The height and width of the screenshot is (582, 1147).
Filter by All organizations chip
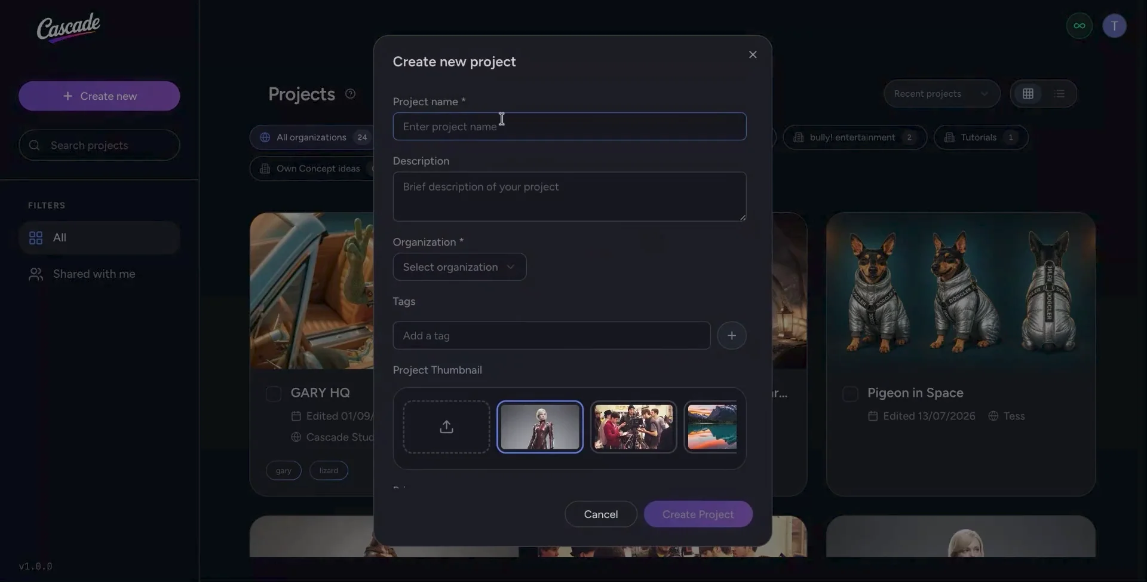tap(311, 137)
